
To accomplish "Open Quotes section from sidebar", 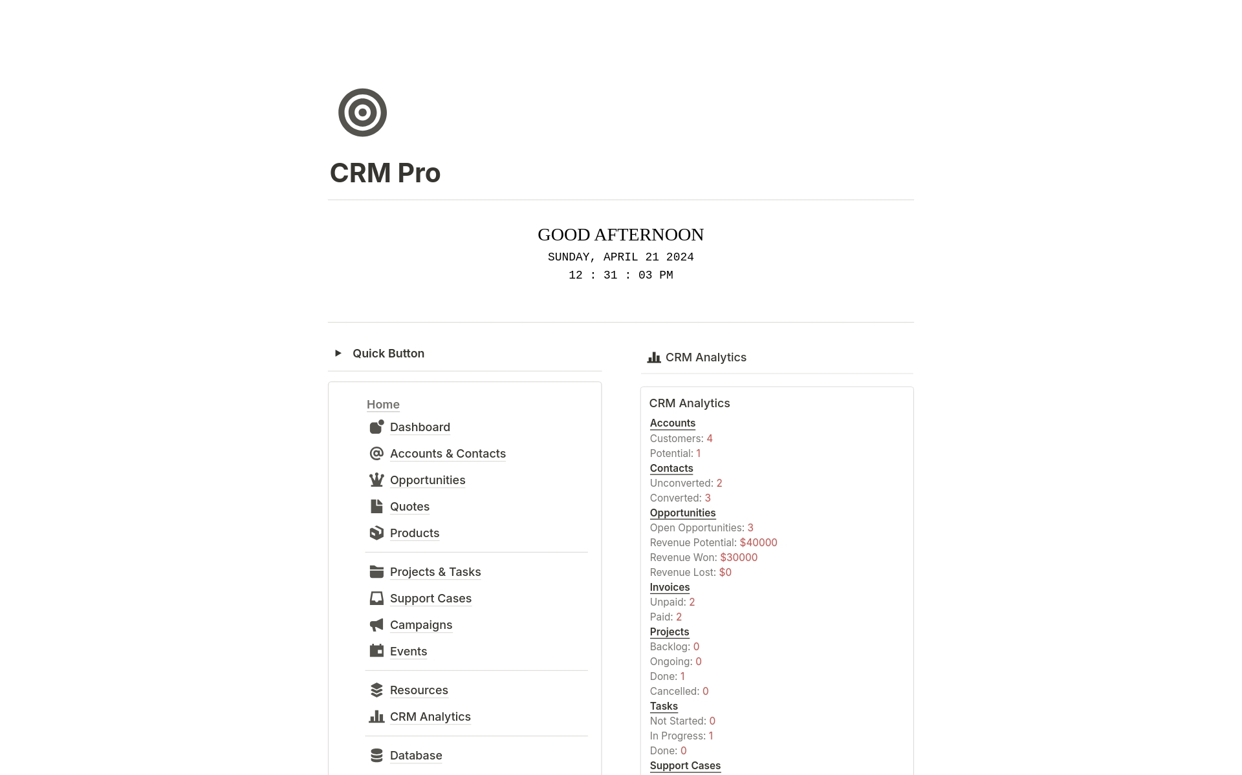I will click(410, 505).
